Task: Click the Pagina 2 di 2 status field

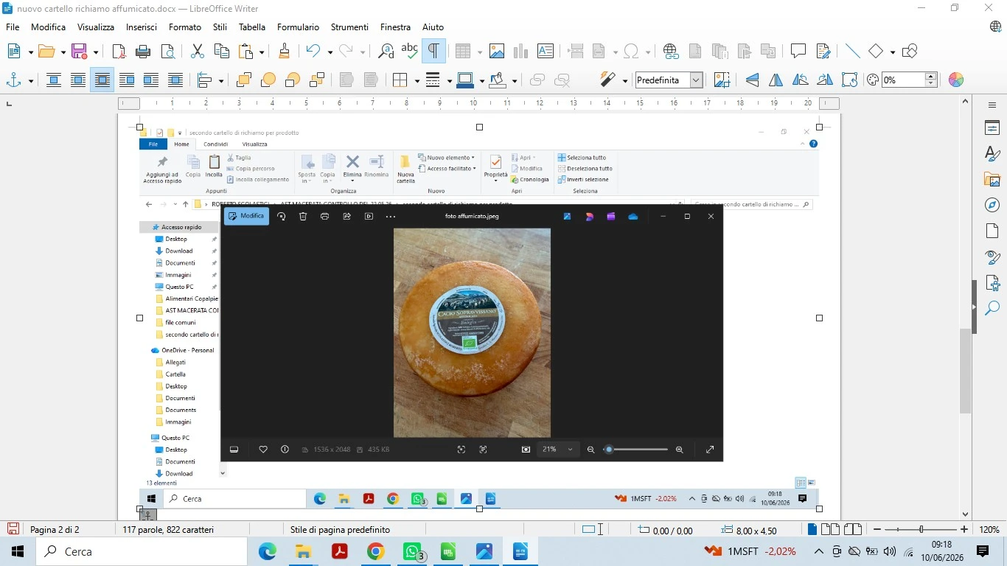Action: [x=55, y=529]
